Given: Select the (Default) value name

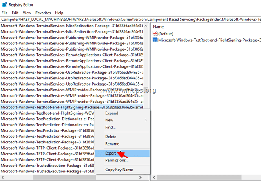Looking at the screenshot, I should point(166,34).
